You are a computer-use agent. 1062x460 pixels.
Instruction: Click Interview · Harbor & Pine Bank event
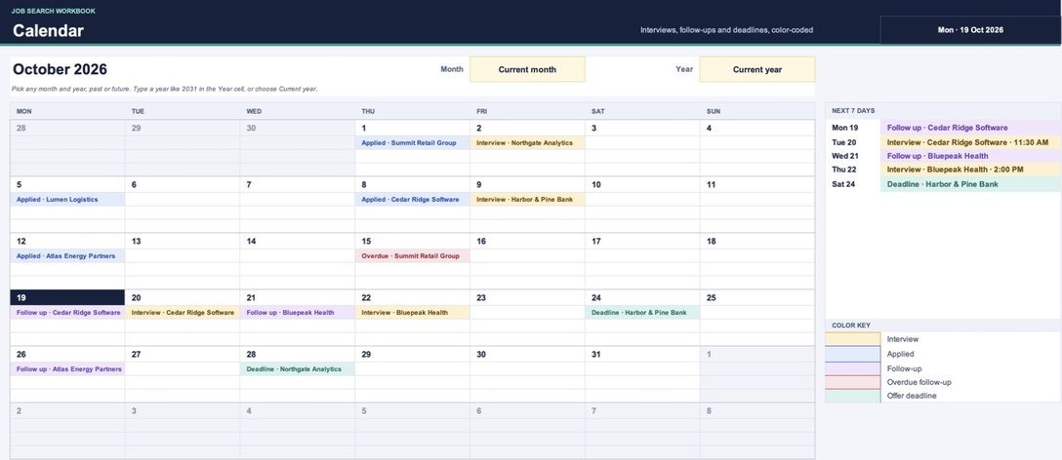pos(527,200)
